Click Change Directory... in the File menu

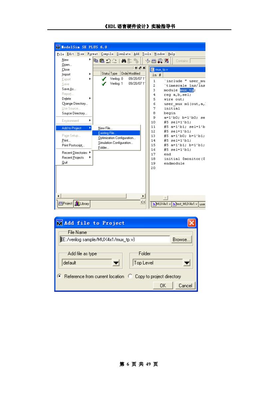point(74,104)
